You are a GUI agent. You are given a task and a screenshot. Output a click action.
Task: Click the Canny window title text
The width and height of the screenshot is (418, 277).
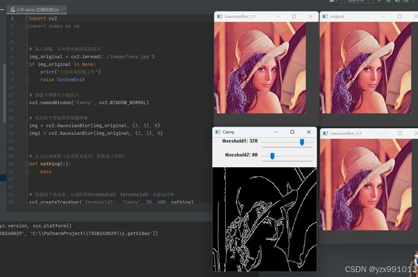tap(228, 132)
